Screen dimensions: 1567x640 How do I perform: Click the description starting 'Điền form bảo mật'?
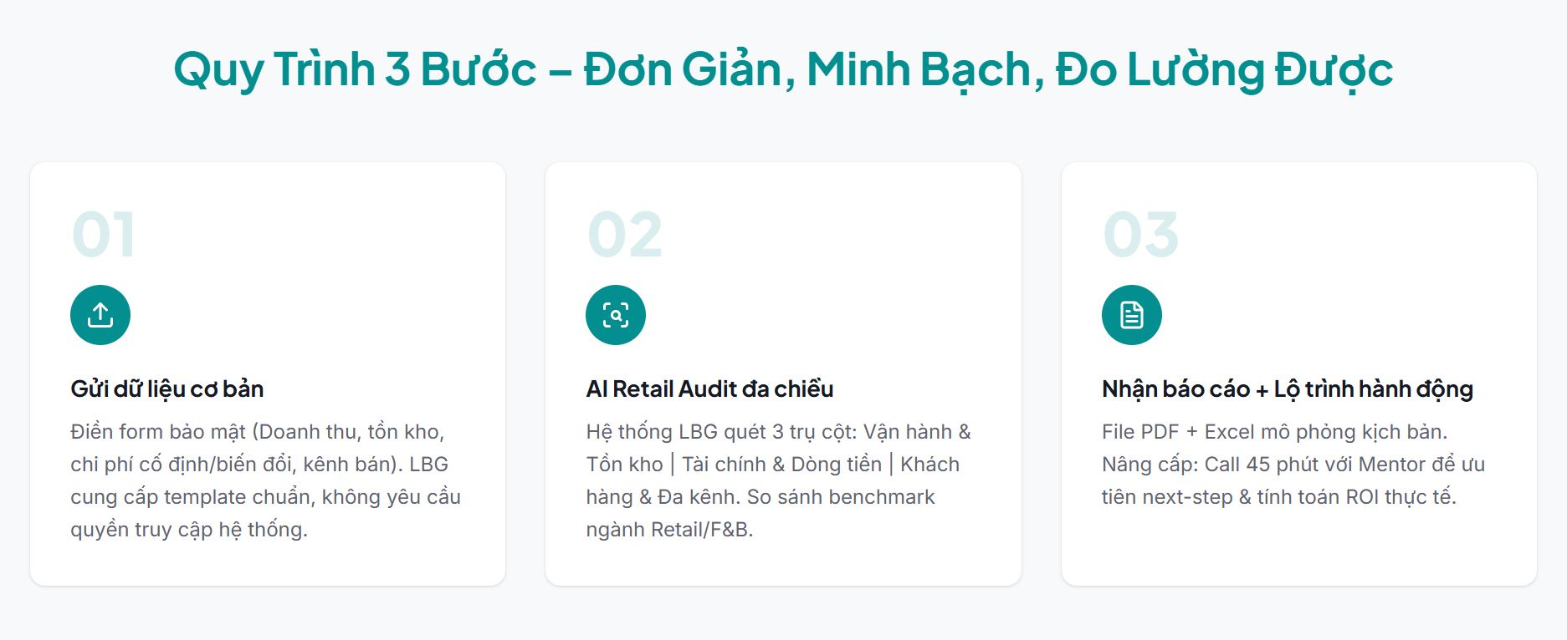(x=266, y=480)
